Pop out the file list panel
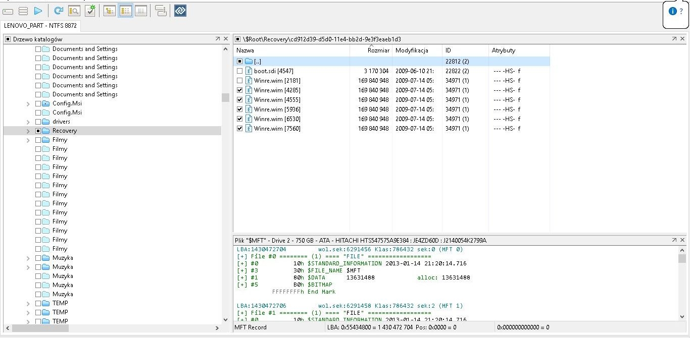The height and width of the screenshot is (338, 690). click(x=674, y=39)
